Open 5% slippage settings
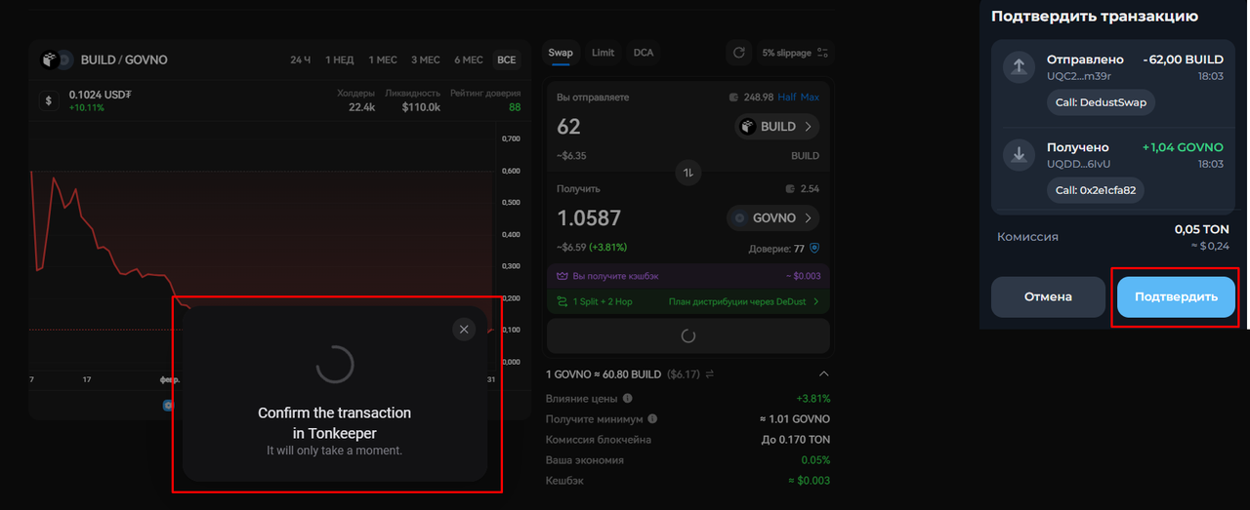Image resolution: width=1250 pixels, height=510 pixels. pyautogui.click(x=794, y=53)
